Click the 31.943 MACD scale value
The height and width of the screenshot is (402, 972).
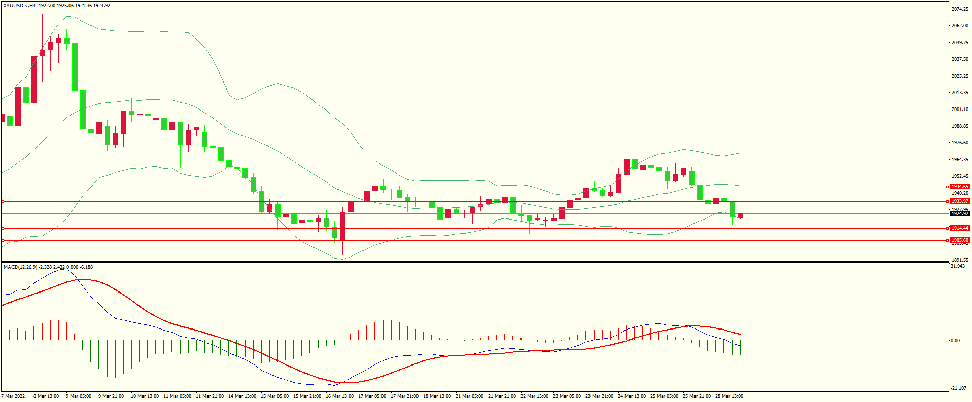(958, 266)
